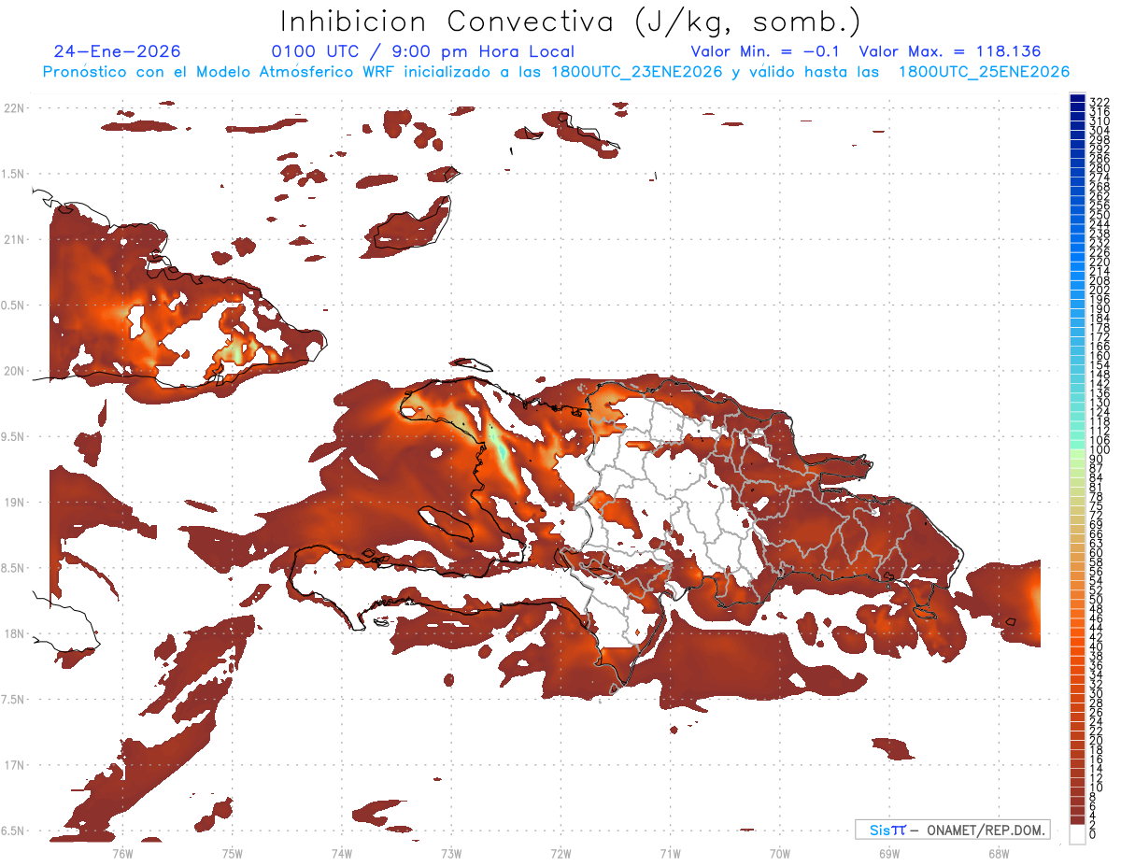This screenshot has width=1121, height=866.
Task: Click the "0.5N" latitude label
Action: (14, 305)
